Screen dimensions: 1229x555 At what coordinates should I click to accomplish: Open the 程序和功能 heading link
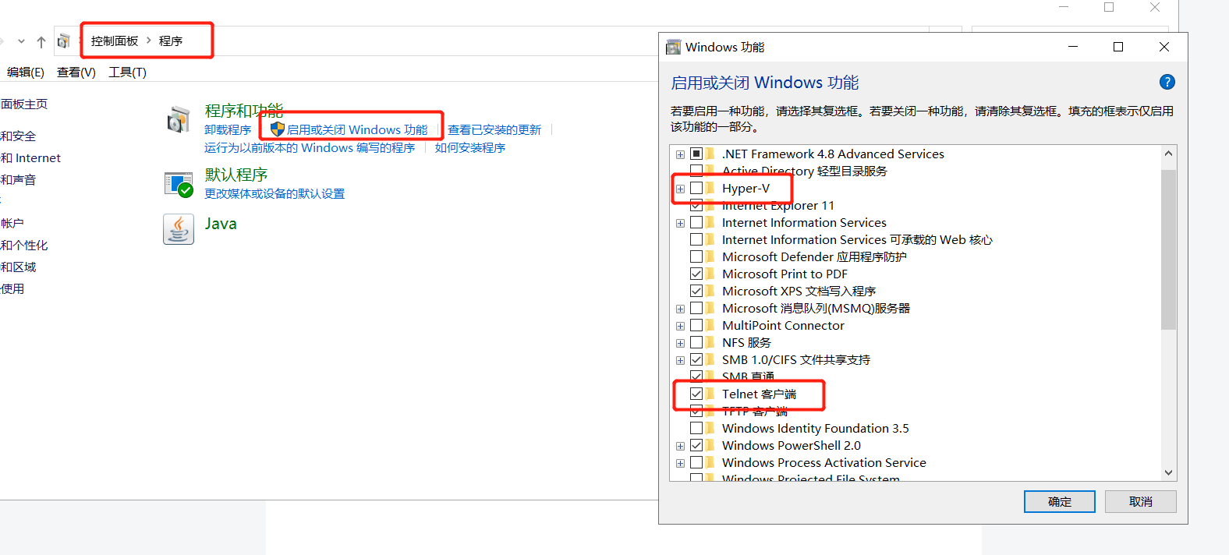pyautogui.click(x=244, y=111)
